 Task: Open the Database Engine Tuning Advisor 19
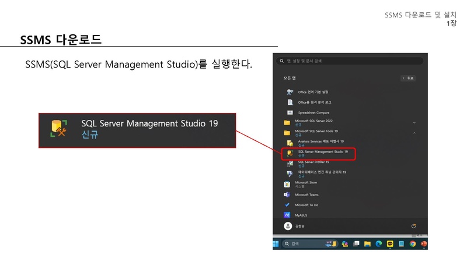coord(321,174)
